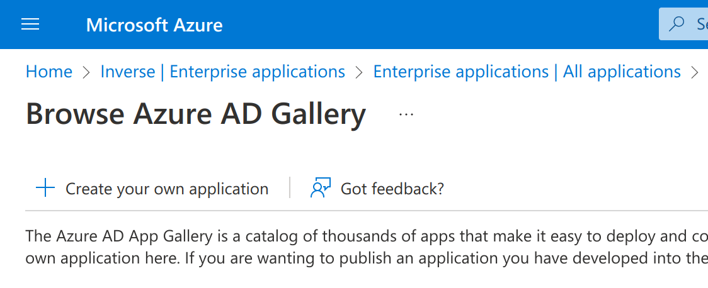Viewport: 708px width, 288px height.
Task: Click the search magnifier icon
Action: 677,25
